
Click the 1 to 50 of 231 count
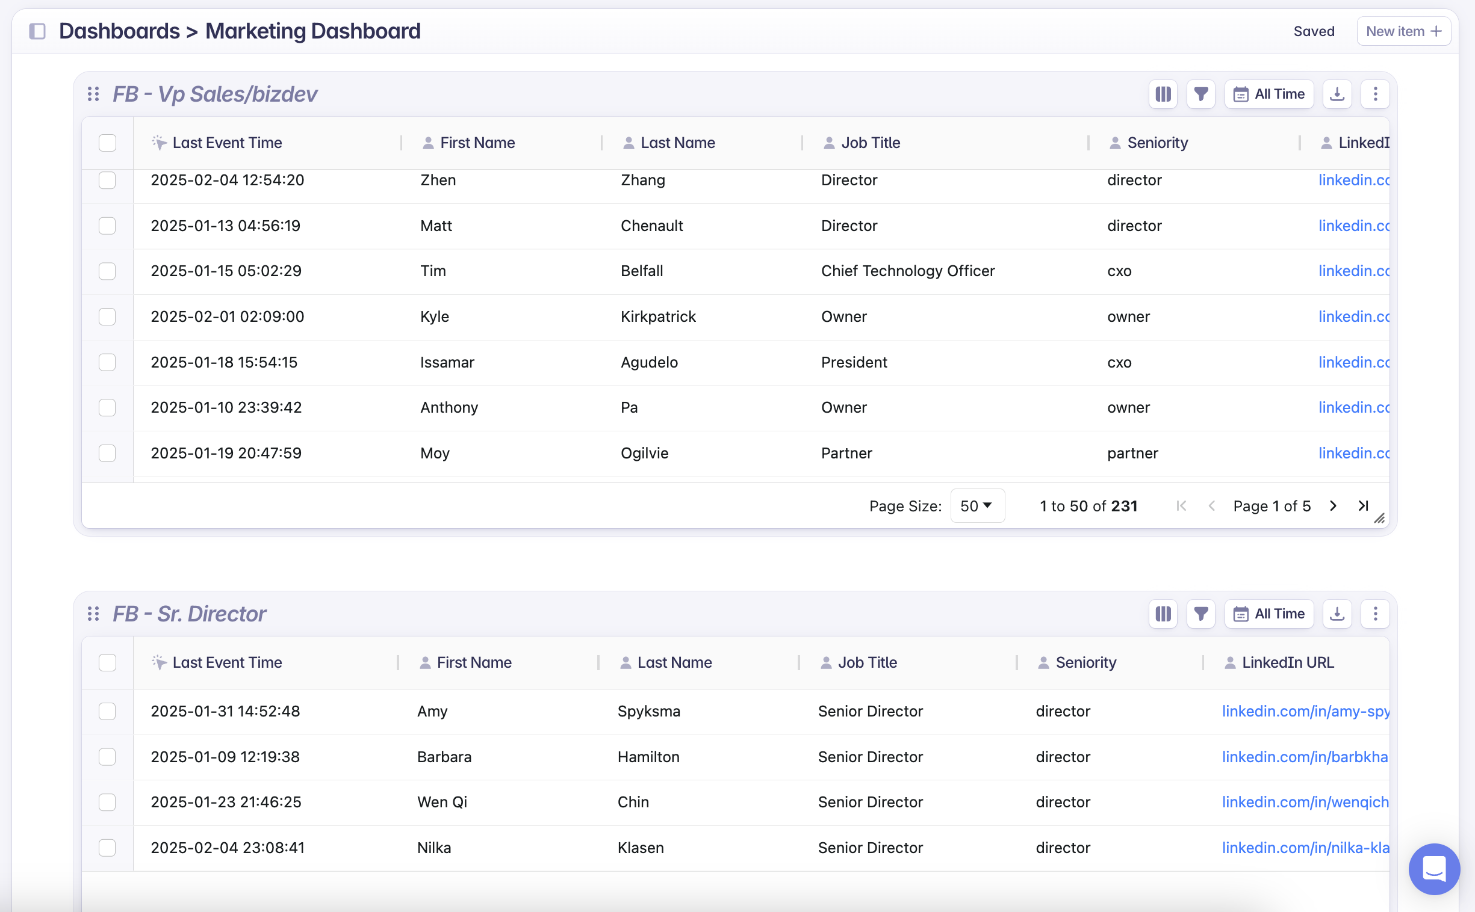coord(1088,506)
